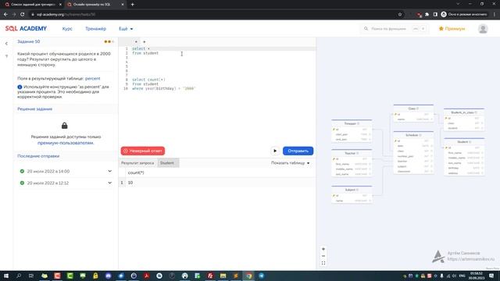Image resolution: width=500 pixels, height=281 pixels.
Task: Run the query with play button
Action: (x=275, y=151)
